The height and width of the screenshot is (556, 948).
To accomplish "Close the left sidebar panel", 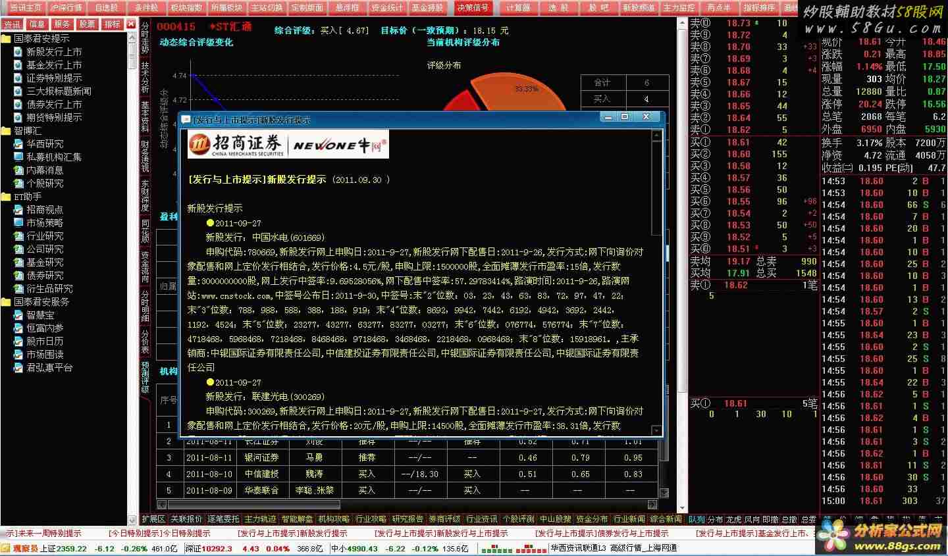I will [x=131, y=24].
